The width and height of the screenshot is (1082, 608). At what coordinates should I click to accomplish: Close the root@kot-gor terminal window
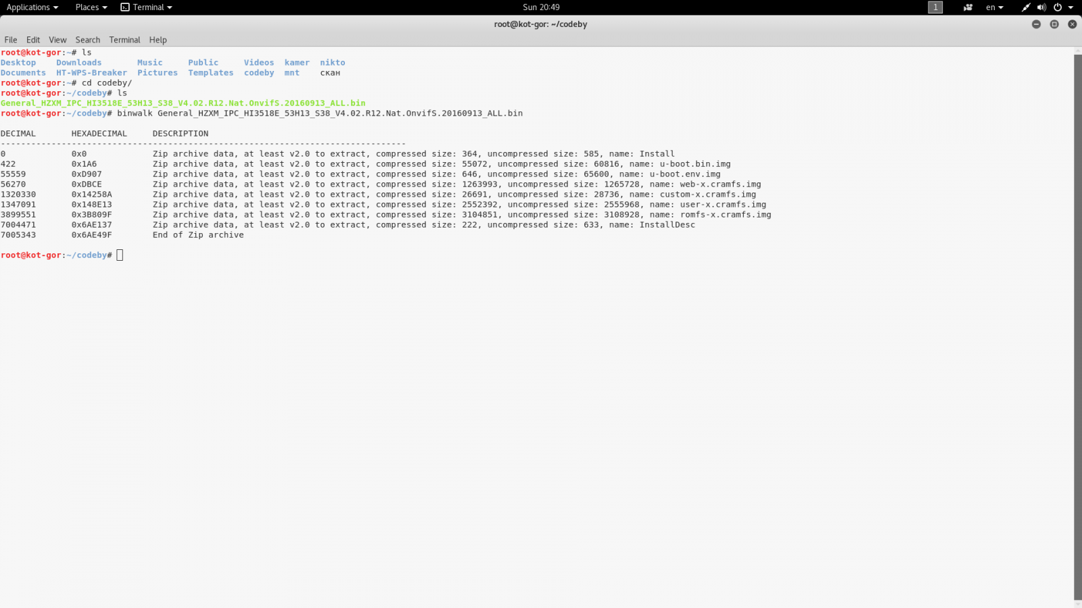1072,24
